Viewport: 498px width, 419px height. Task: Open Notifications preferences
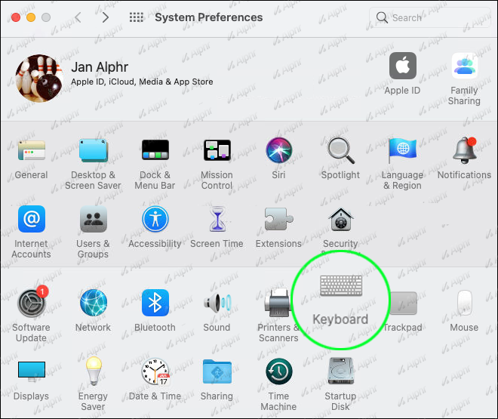pyautogui.click(x=464, y=150)
